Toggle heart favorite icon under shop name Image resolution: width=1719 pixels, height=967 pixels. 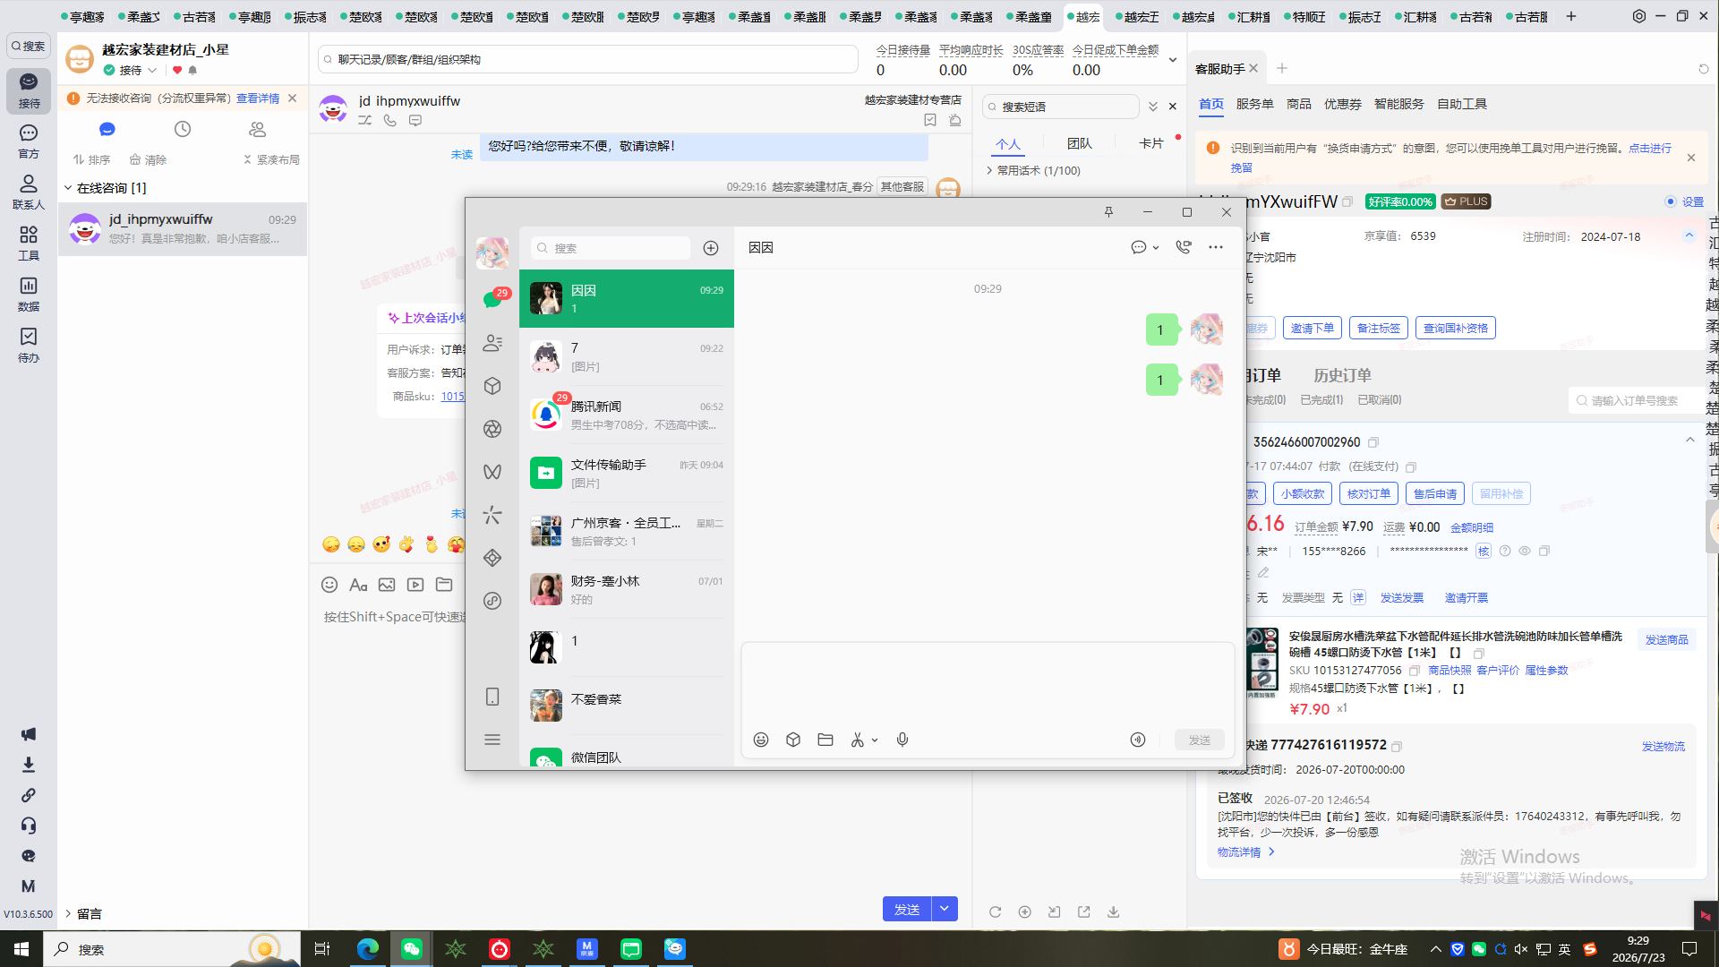[x=177, y=70]
